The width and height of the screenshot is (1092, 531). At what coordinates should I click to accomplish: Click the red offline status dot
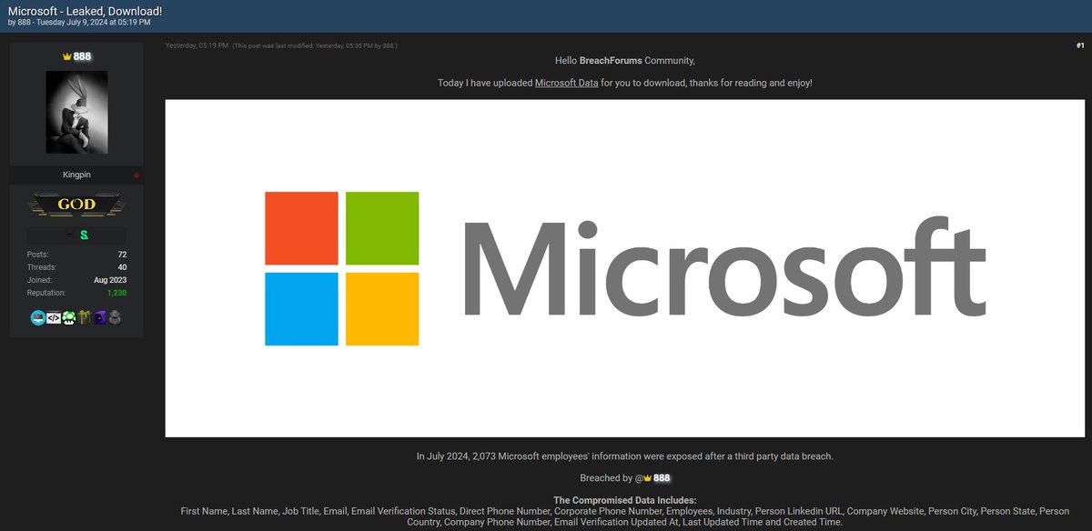click(x=136, y=175)
